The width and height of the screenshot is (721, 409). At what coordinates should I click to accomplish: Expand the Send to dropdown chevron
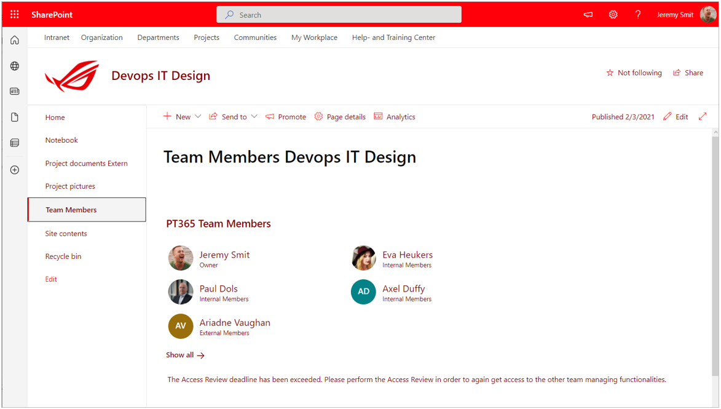click(254, 117)
